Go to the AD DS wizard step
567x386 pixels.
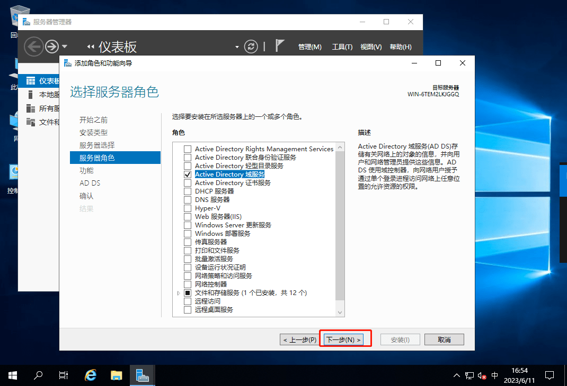(x=90, y=183)
